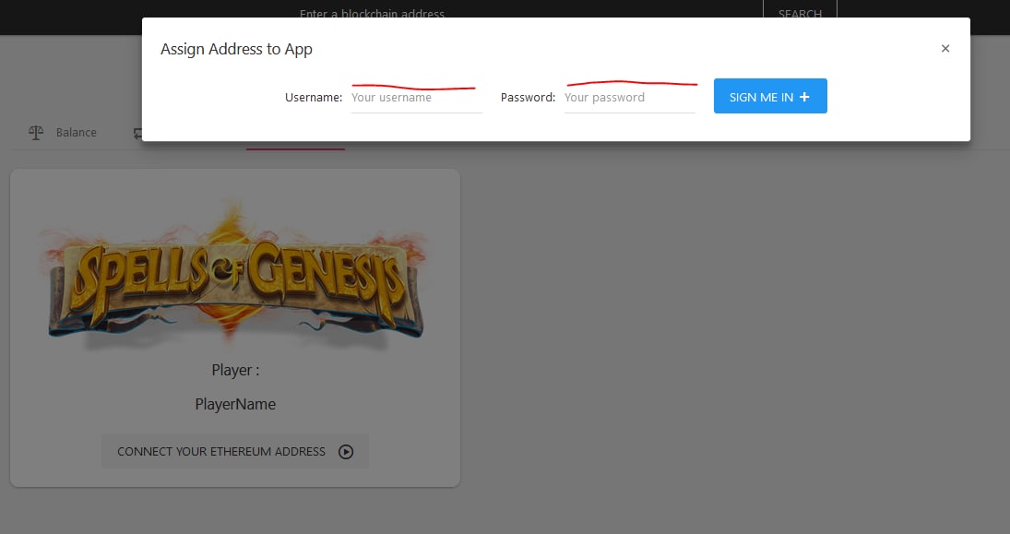
Task: Click the 'Assign Address to App' dialog title
Action: 236,49
